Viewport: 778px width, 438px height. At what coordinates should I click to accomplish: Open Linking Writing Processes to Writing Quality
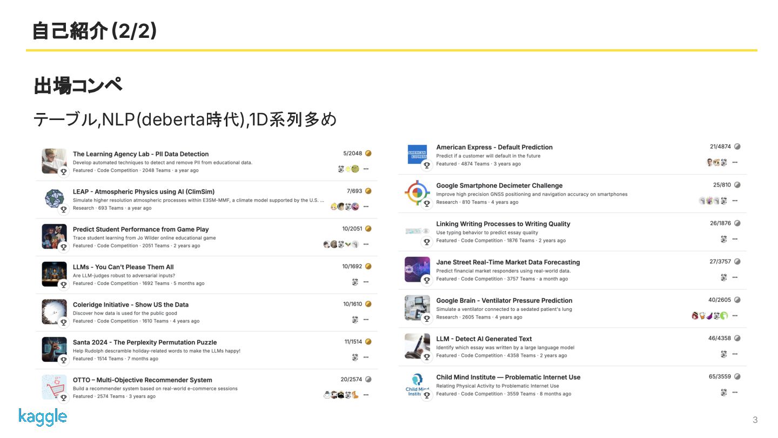(x=503, y=224)
